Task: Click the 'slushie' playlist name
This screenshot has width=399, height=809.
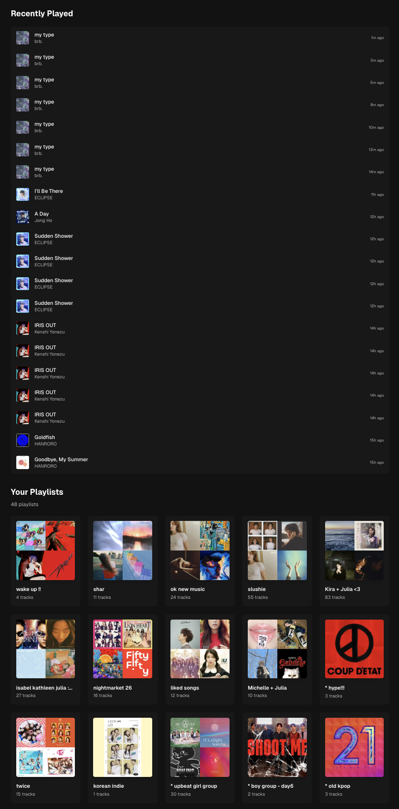Action: (257, 589)
